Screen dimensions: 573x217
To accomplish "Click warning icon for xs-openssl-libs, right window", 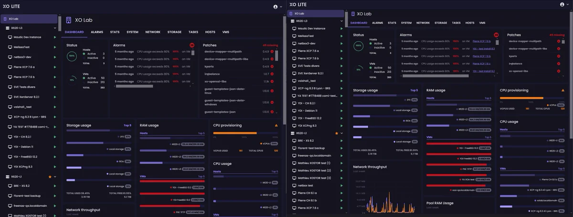I will [559, 71].
